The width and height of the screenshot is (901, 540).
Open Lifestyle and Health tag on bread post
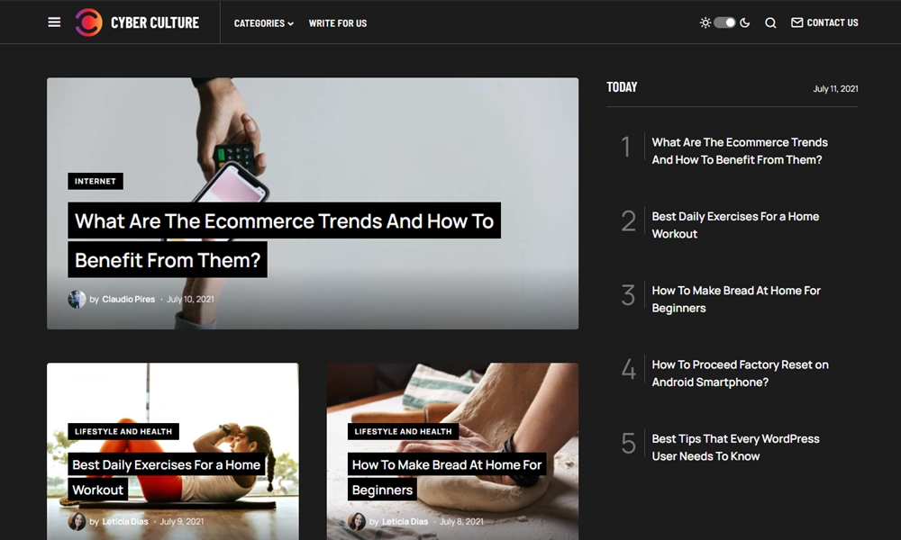point(403,431)
